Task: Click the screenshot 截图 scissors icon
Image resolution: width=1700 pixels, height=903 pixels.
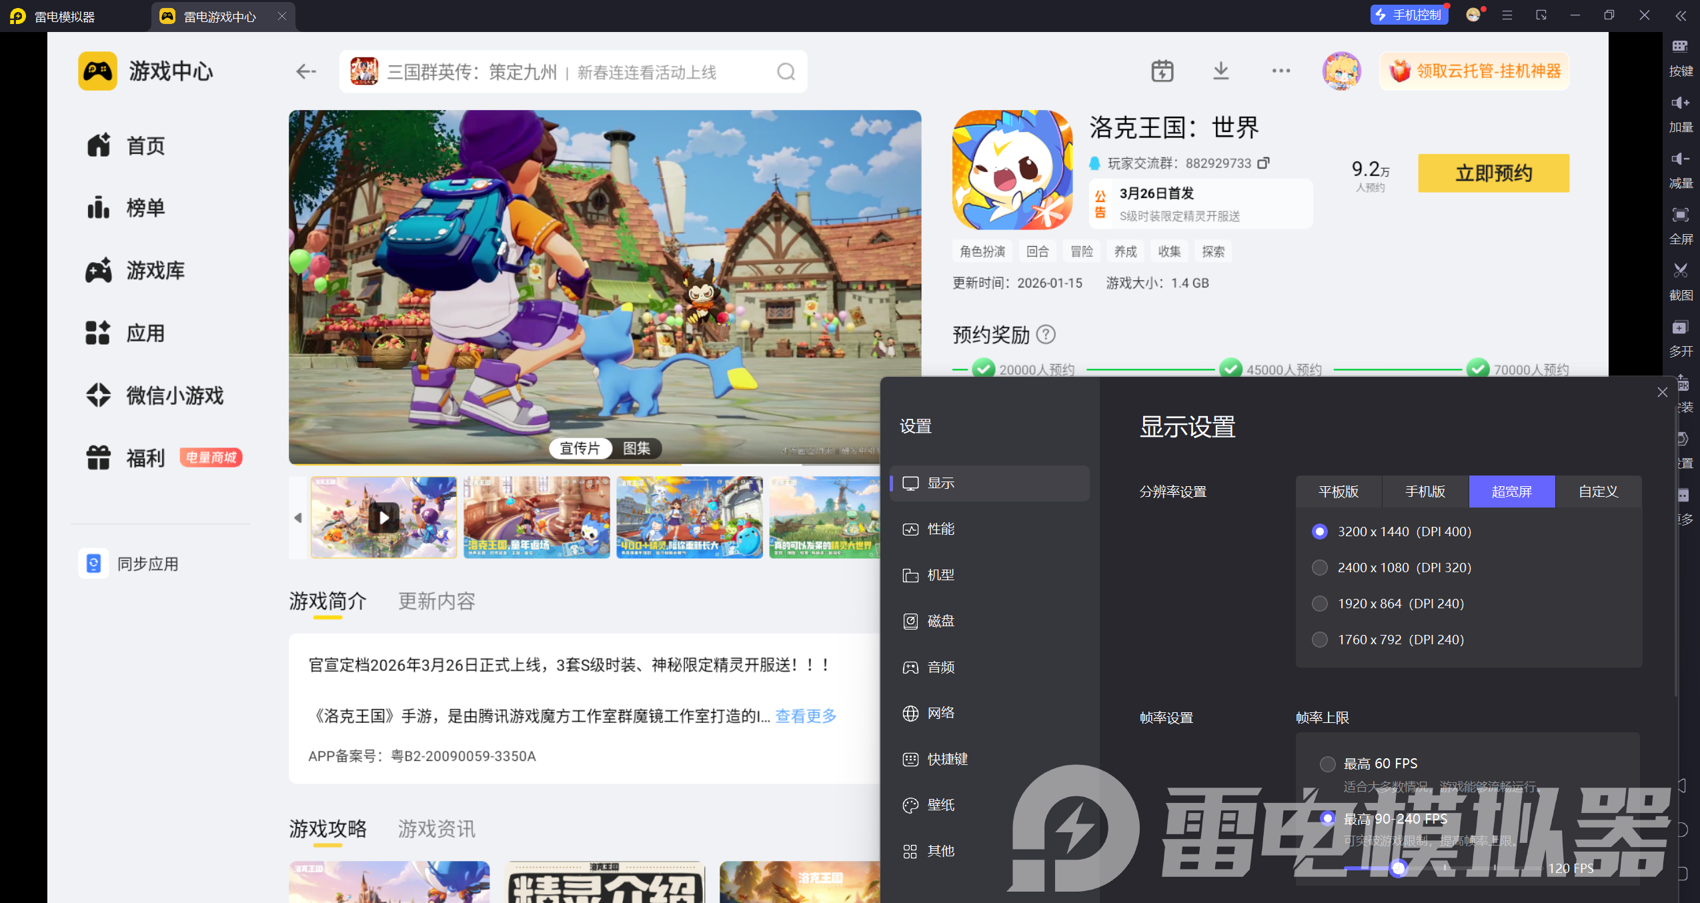Action: (x=1680, y=271)
